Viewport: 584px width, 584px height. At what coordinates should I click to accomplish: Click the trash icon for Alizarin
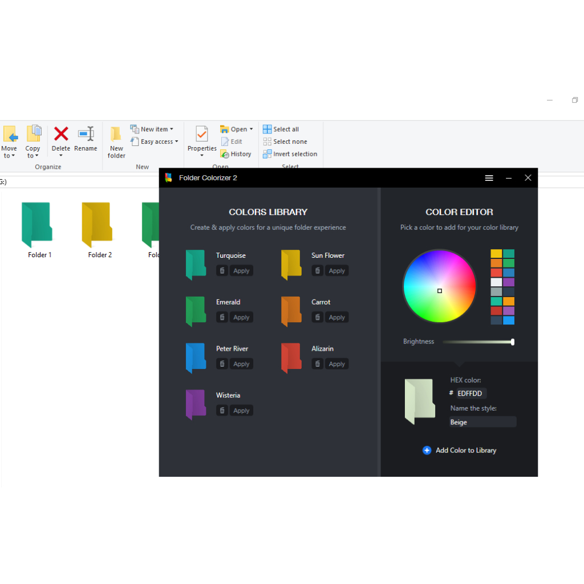pyautogui.click(x=317, y=364)
